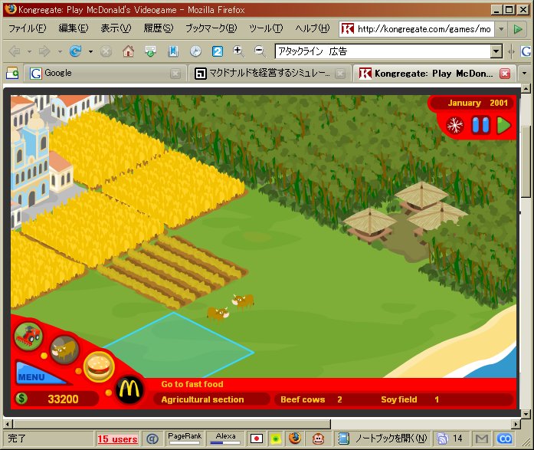The image size is (534, 450).
Task: Pause the game with blue pause button
Action: coord(480,125)
